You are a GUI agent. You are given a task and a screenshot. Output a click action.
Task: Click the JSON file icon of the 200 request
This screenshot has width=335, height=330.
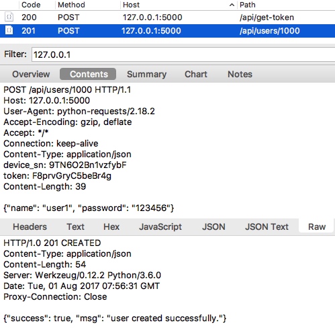pos(9,17)
